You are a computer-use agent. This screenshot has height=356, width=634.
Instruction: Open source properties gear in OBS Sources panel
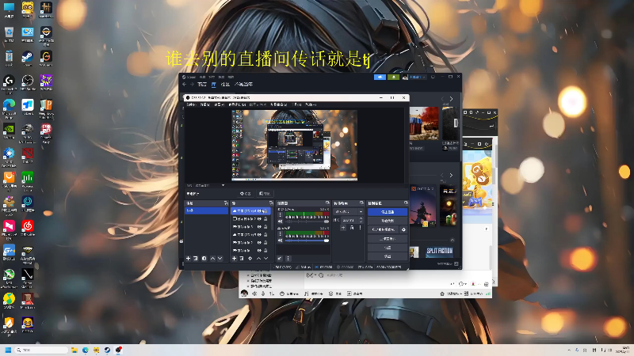pyautogui.click(x=250, y=259)
